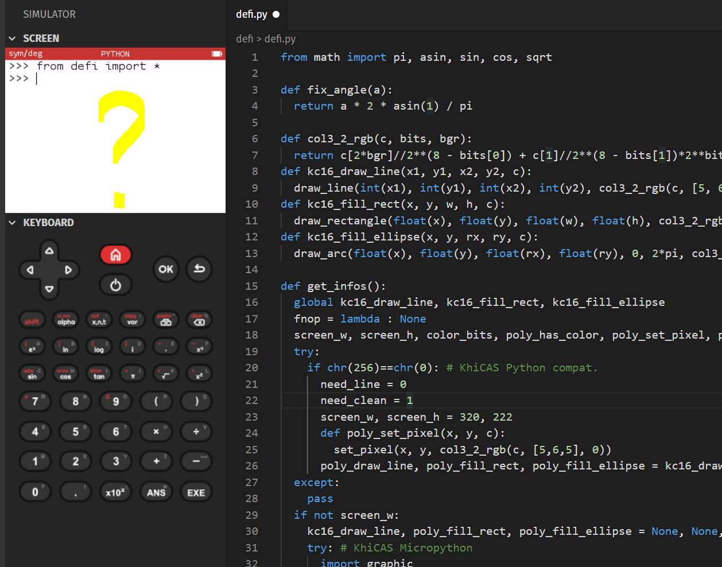Click the number 9 key

[x=116, y=401]
